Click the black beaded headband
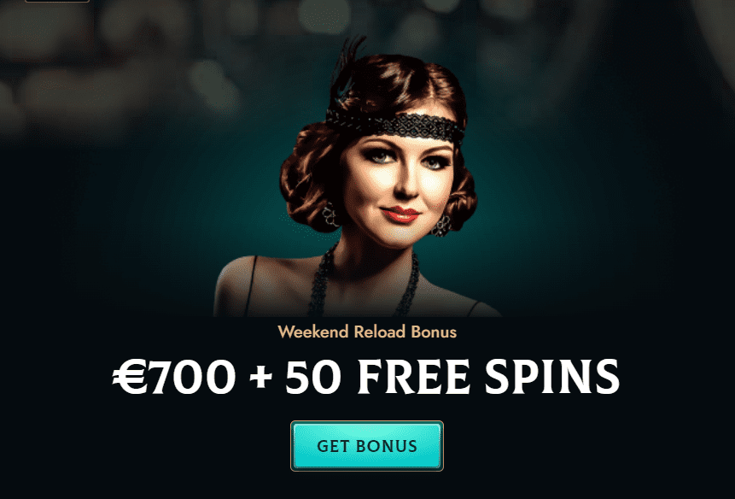735x499 pixels. (x=394, y=124)
